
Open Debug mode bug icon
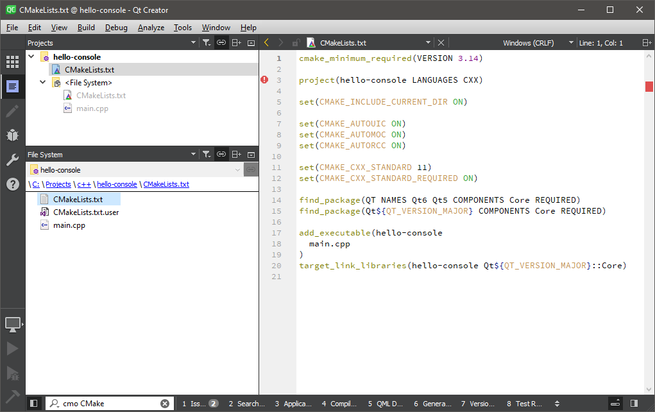[12, 135]
